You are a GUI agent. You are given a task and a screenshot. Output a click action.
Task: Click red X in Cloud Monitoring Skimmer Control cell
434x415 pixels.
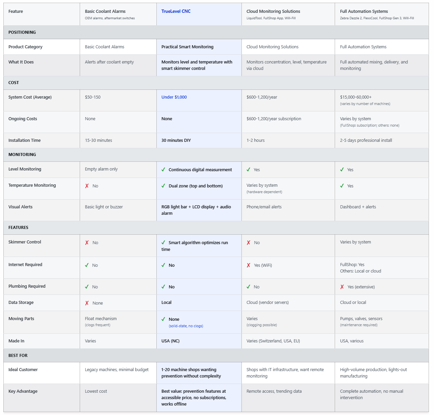(x=249, y=243)
